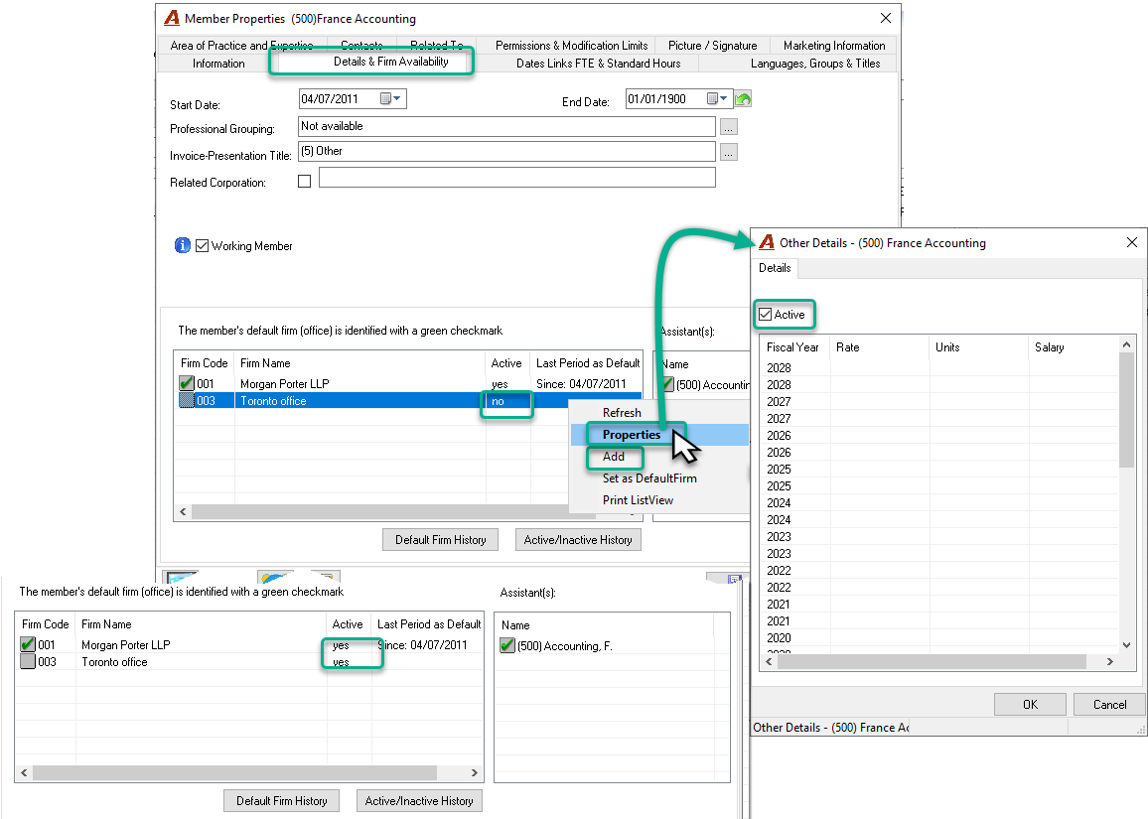Click the Rate column header
The image size is (1148, 819).
pyautogui.click(x=880, y=347)
